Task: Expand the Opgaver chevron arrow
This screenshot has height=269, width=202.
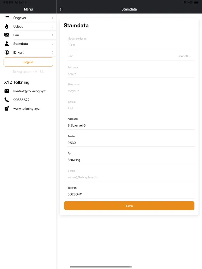Action: (x=52, y=18)
